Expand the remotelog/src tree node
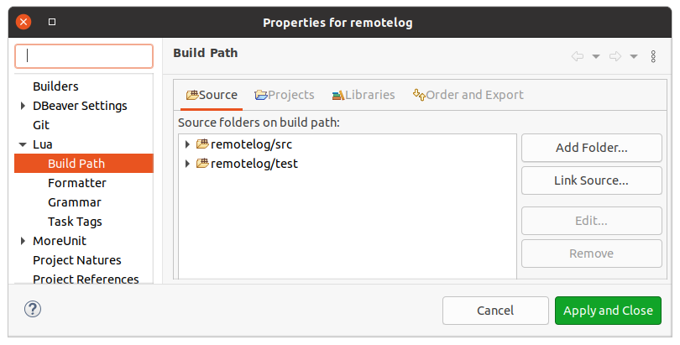 point(187,144)
